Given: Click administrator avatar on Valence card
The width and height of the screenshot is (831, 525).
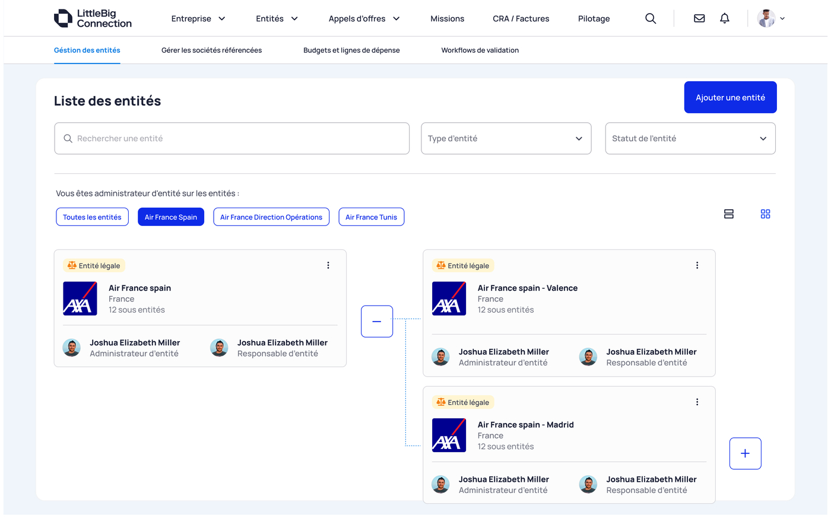Looking at the screenshot, I should tap(440, 357).
